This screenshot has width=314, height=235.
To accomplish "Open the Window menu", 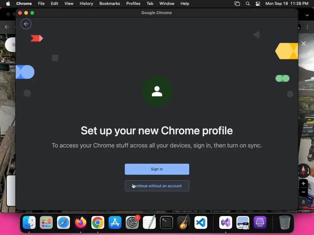I will click(167, 4).
